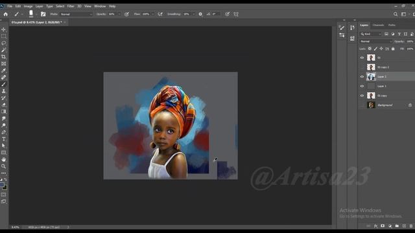Open the layer blend mode Normal dropdown
The height and width of the screenshot is (233, 415).
pyautogui.click(x=375, y=41)
